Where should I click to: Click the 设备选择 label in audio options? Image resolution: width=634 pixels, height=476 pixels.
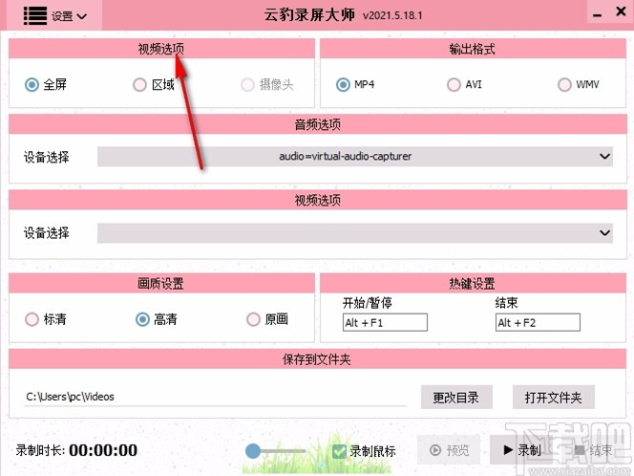click(x=46, y=157)
